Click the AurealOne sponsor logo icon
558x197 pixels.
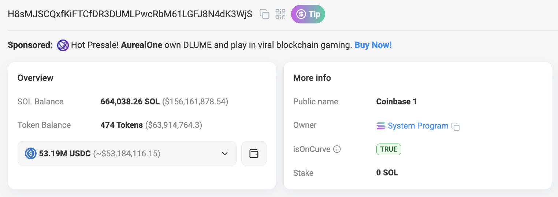point(63,45)
